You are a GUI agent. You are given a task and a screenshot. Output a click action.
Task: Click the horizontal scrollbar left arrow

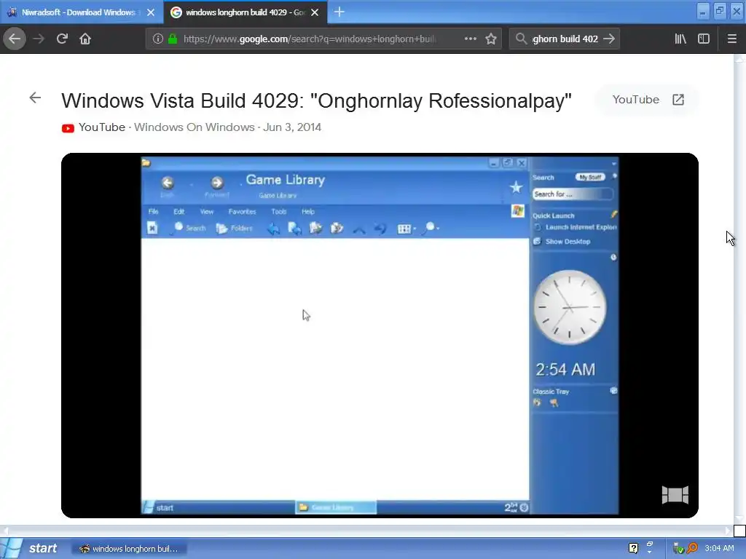pos(5,530)
